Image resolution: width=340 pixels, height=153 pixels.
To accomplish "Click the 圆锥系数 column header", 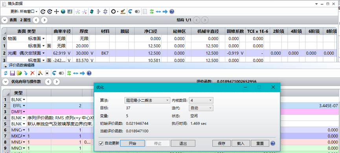I will click(235, 32).
